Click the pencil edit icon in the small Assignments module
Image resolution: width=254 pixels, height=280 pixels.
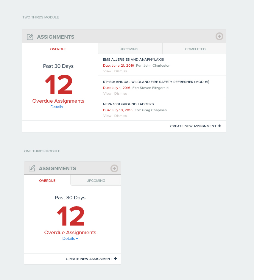tap(32, 168)
